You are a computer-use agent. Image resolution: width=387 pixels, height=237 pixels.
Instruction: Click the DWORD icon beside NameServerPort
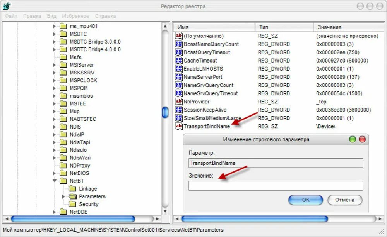[x=178, y=77]
